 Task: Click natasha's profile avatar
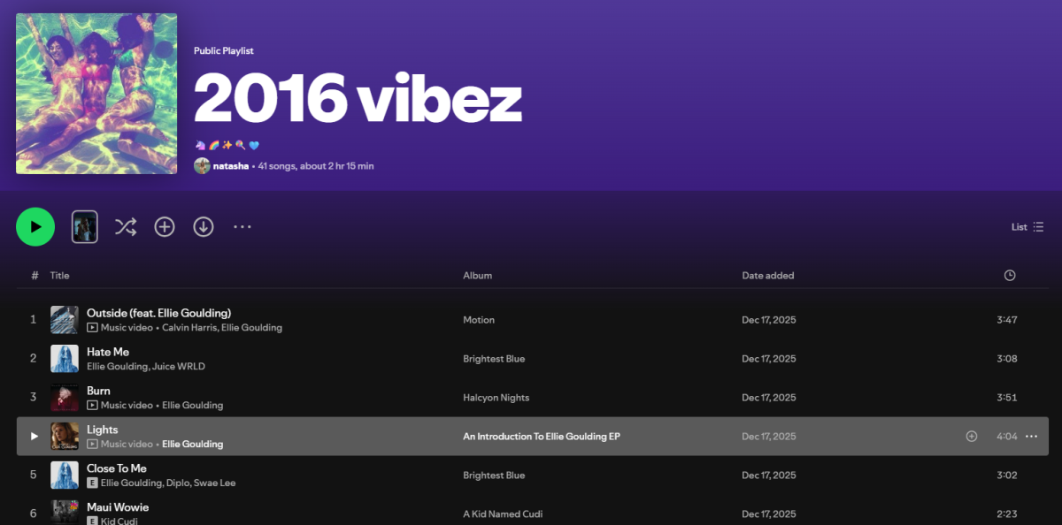point(202,165)
